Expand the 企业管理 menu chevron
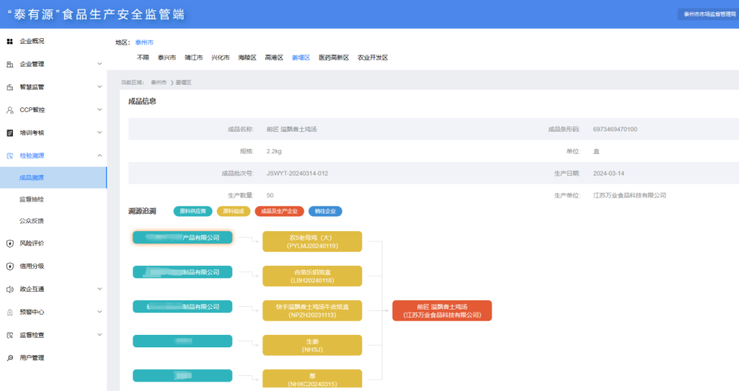The width and height of the screenshot is (739, 391). (99, 64)
